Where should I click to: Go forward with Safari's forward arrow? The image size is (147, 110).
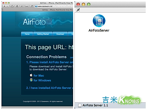(7, 6)
